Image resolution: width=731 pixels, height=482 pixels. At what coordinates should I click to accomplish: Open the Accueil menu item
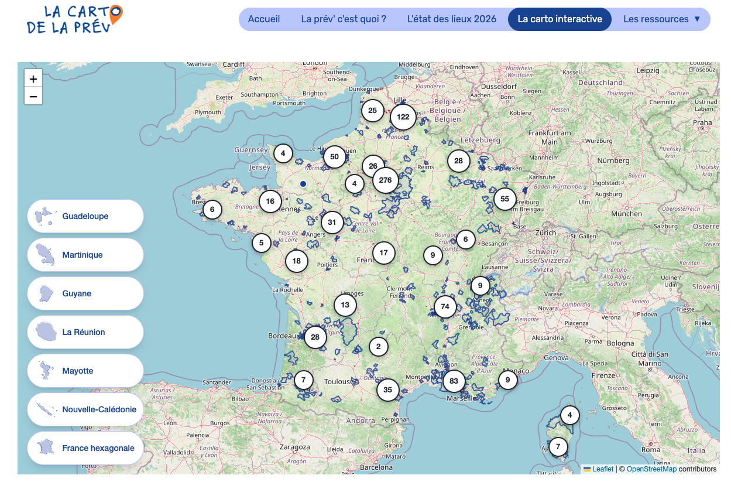pos(264,19)
